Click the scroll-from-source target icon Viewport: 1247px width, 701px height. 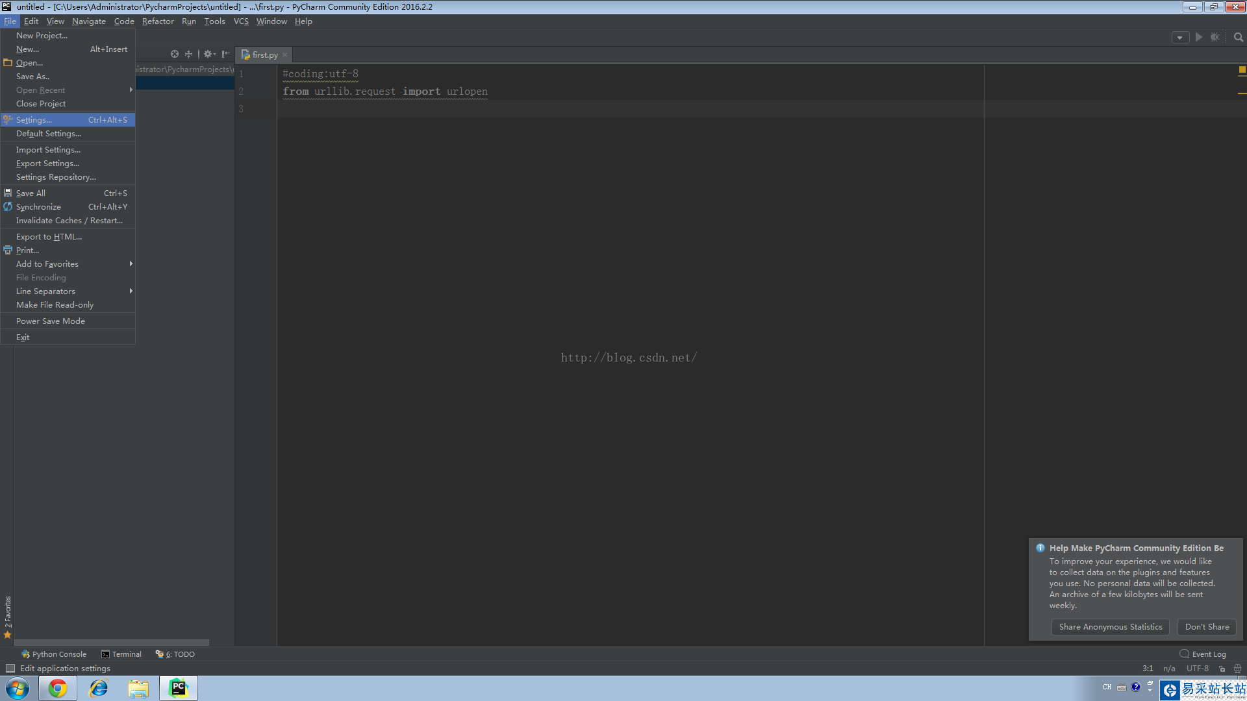pos(174,55)
